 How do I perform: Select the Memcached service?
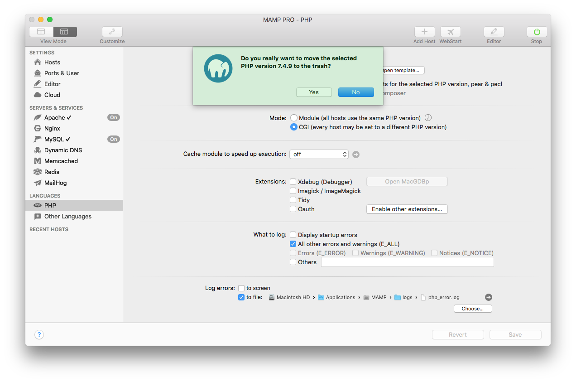pyautogui.click(x=61, y=161)
